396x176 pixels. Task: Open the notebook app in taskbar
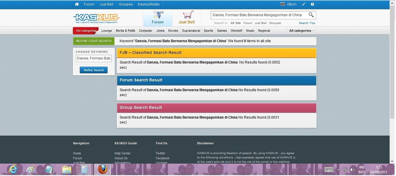coord(49,170)
